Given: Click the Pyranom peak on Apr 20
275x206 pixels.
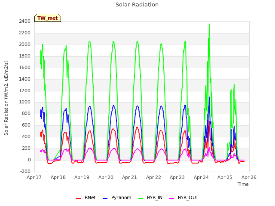Looking at the screenshot, I should click(113, 106).
